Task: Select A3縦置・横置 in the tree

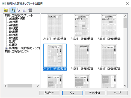Action: (x=17, y=19)
